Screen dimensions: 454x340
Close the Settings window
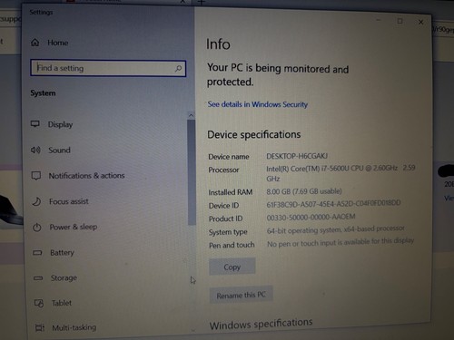(x=420, y=22)
